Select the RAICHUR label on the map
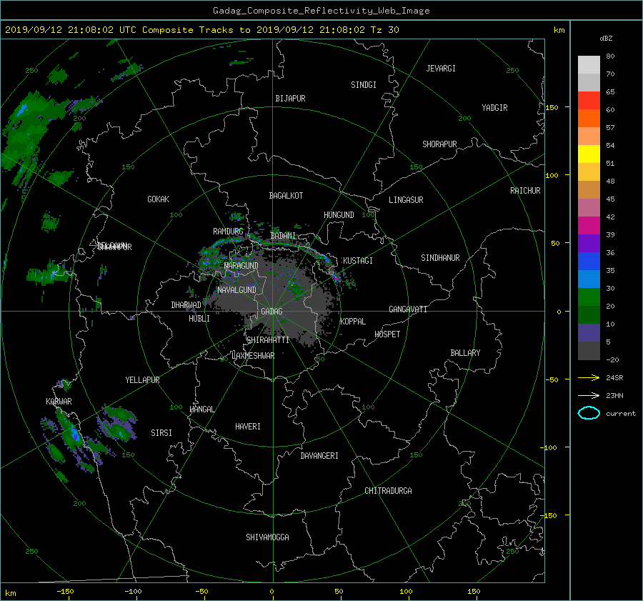This screenshot has width=643, height=601. click(x=525, y=191)
